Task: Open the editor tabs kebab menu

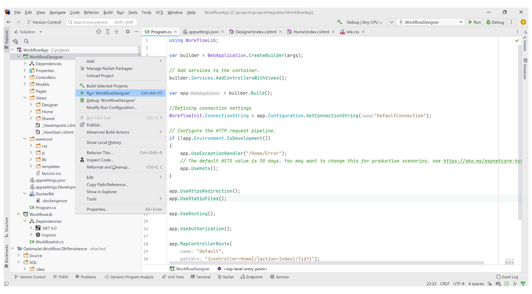Action: [517, 32]
